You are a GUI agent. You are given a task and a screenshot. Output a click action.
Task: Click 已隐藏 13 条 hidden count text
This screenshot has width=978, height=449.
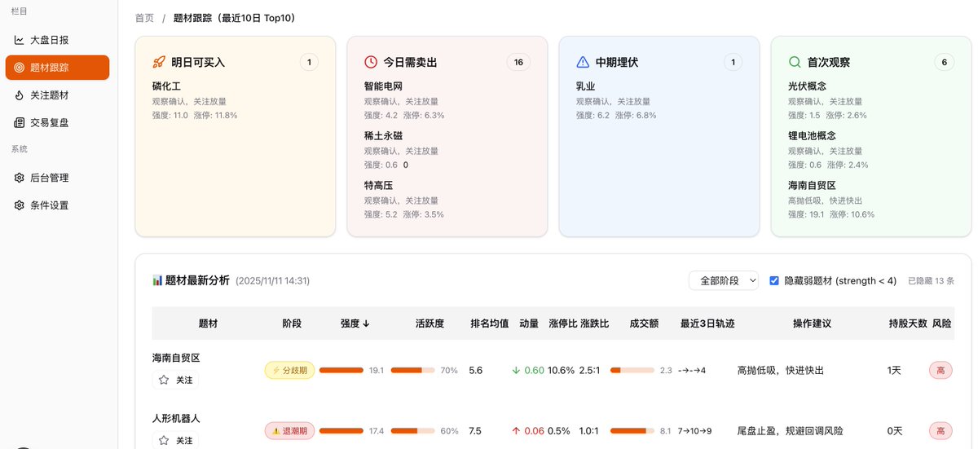931,280
